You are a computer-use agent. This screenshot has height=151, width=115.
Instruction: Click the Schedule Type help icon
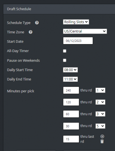coord(37,23)
